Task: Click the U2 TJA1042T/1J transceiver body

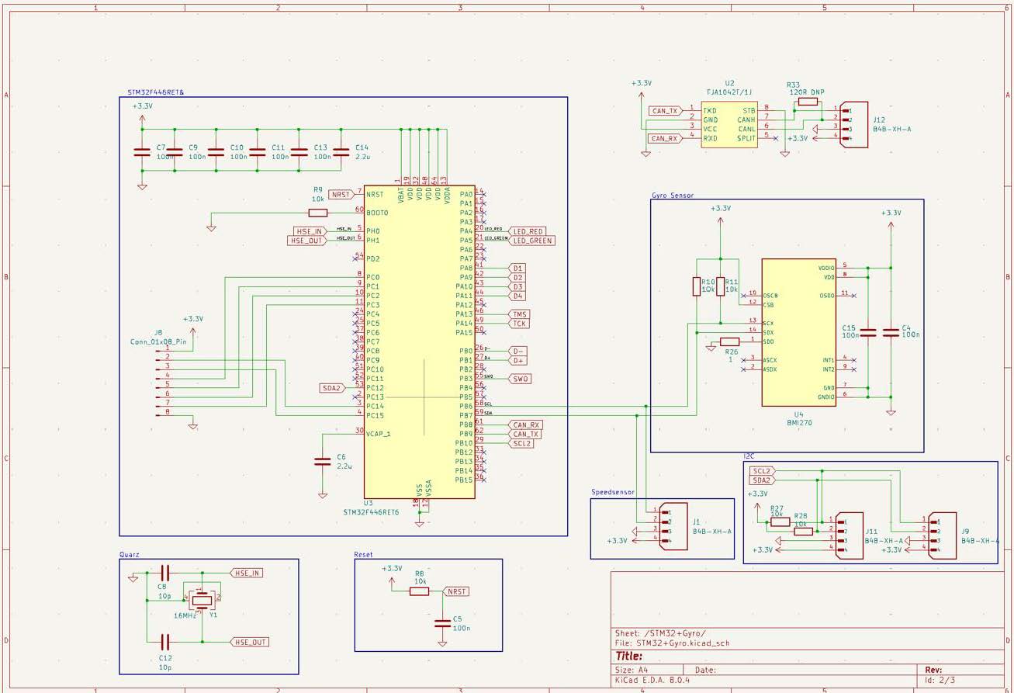Action: (728, 124)
